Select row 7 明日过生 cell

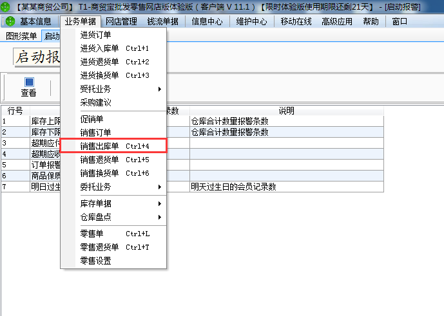[45, 187]
